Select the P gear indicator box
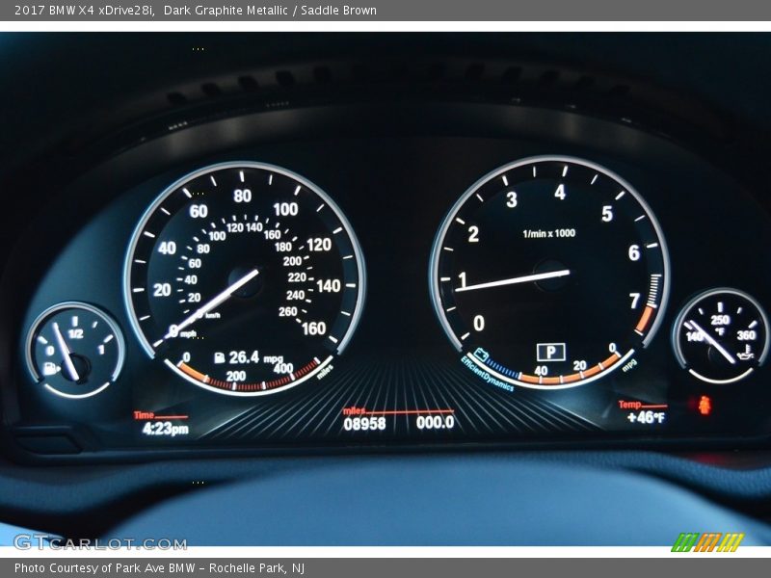Screen dimensions: 771x578 pyautogui.click(x=550, y=352)
